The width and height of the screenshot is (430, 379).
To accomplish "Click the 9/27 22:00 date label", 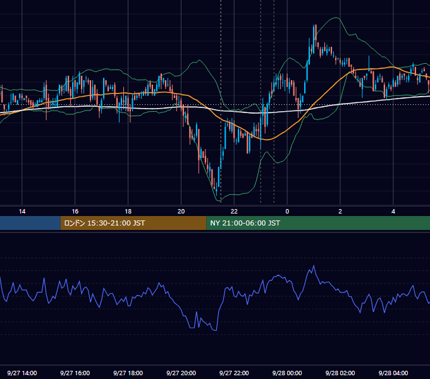I will click(234, 373).
